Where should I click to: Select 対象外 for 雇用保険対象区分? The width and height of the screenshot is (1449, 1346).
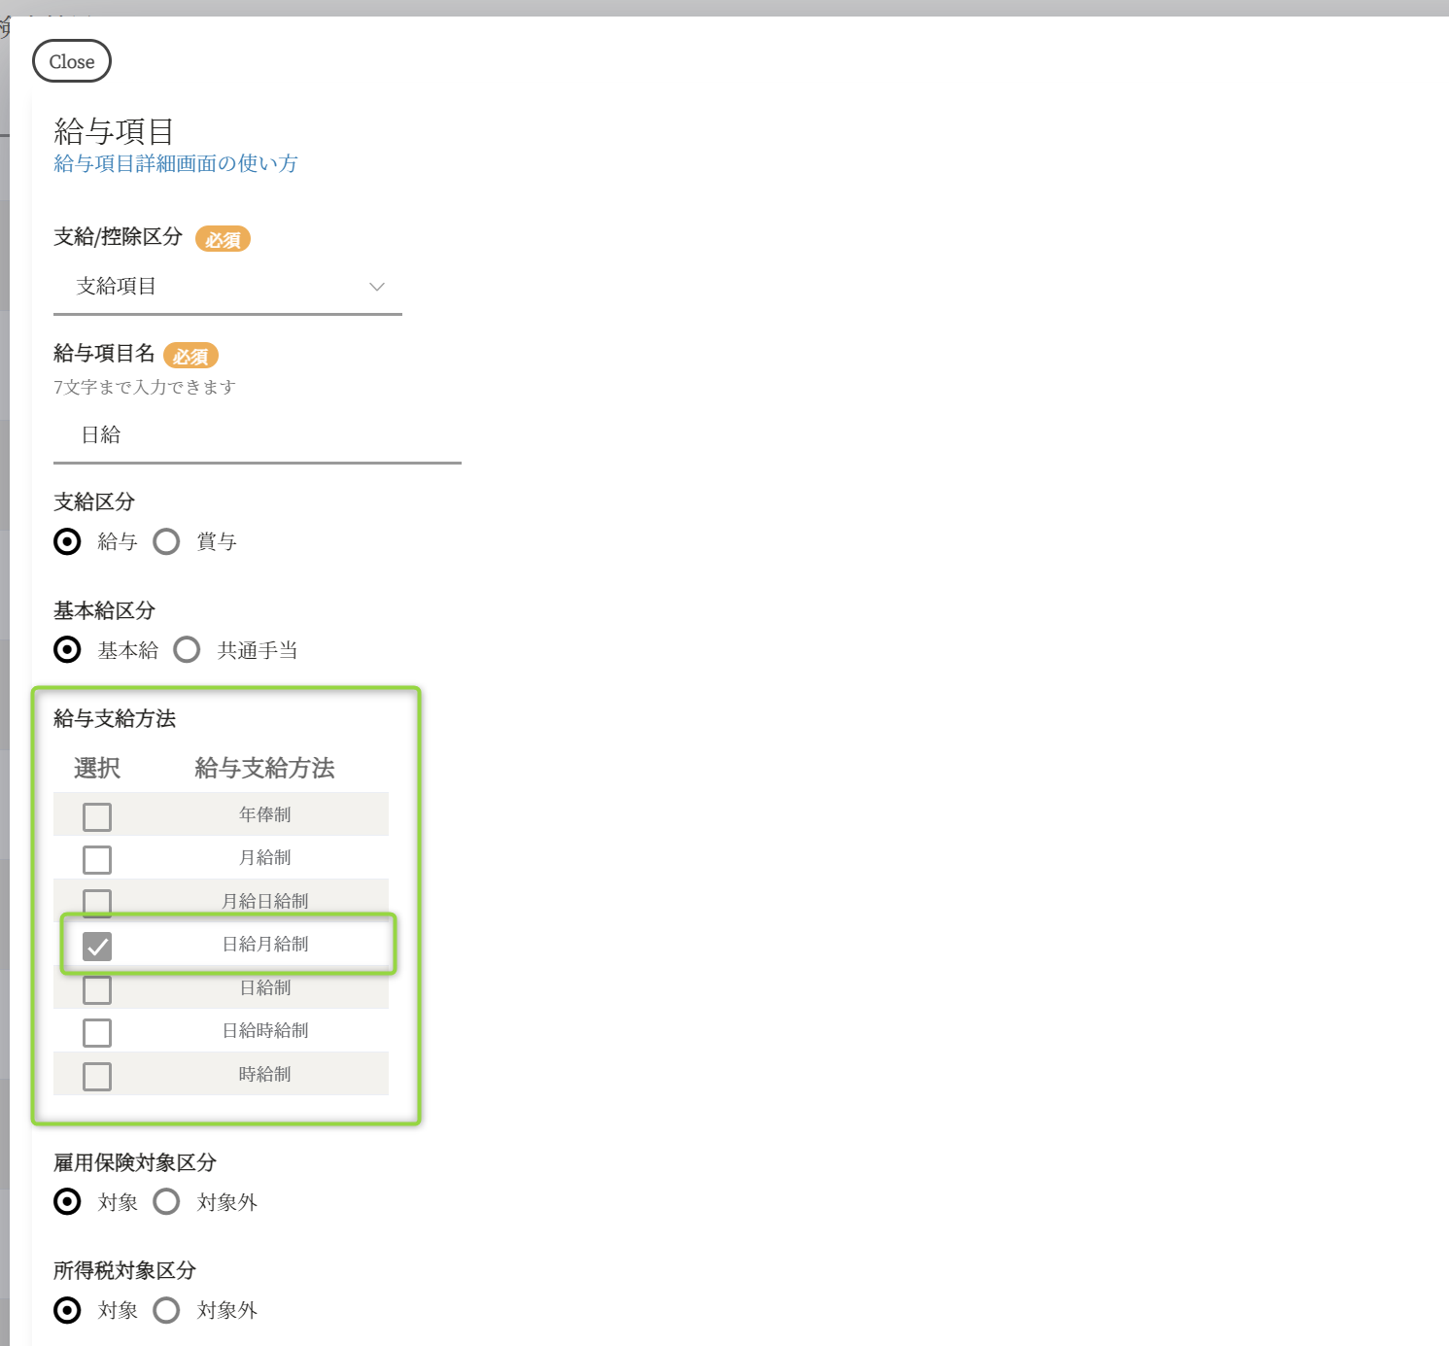click(x=167, y=1202)
